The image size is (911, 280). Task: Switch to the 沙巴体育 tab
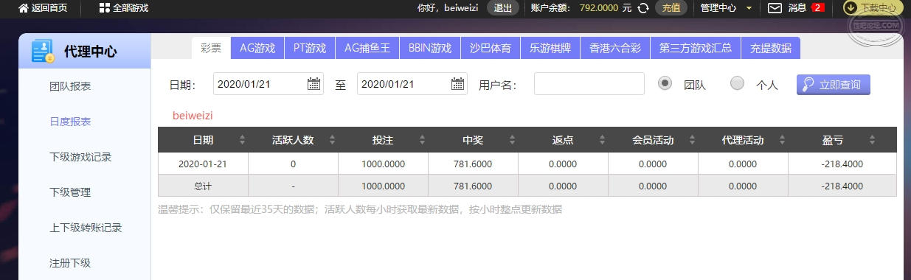(x=491, y=48)
